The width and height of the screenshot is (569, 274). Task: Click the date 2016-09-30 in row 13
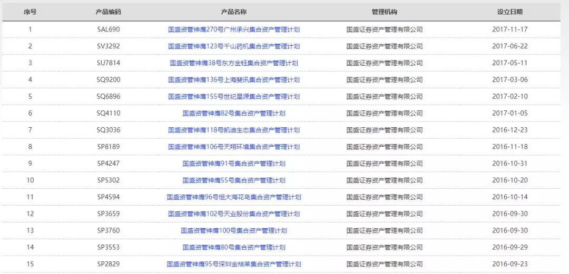[x=510, y=230]
